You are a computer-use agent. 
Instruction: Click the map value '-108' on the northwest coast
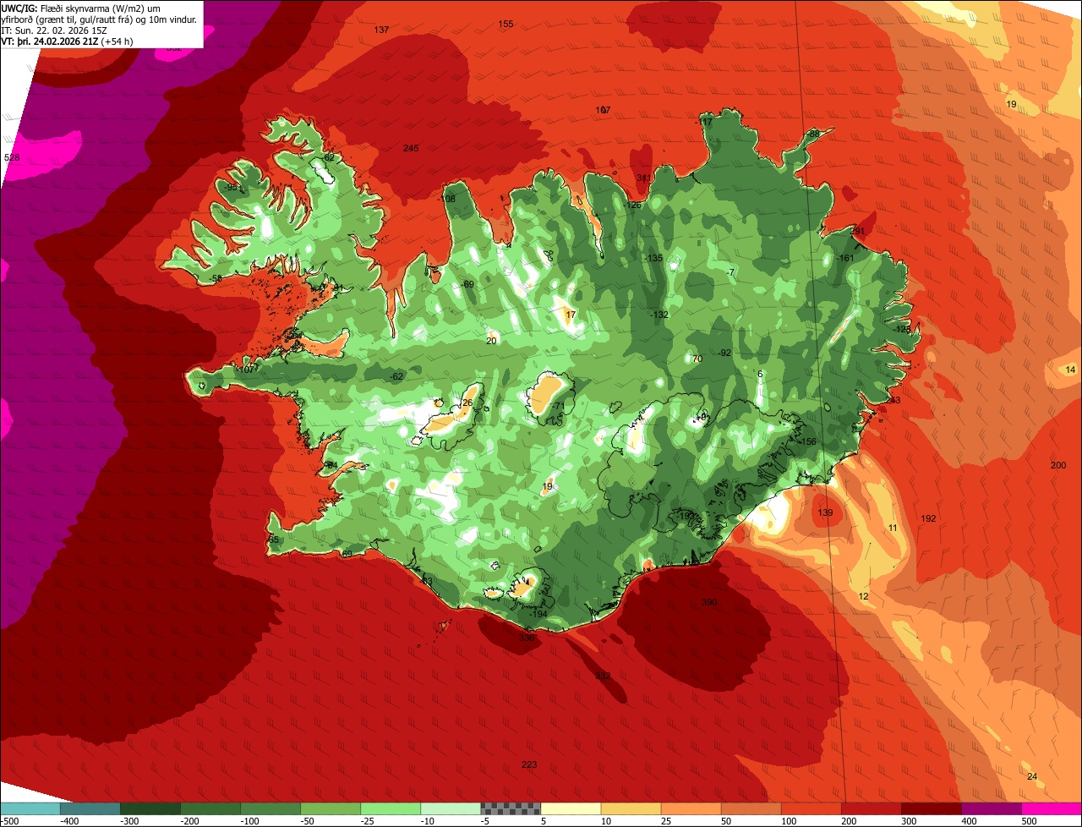pyautogui.click(x=446, y=199)
